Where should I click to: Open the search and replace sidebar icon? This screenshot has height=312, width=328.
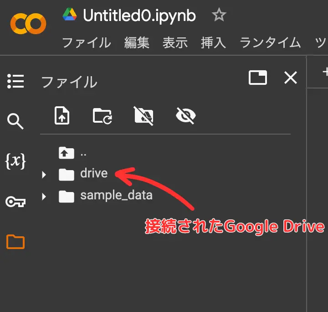coord(15,121)
